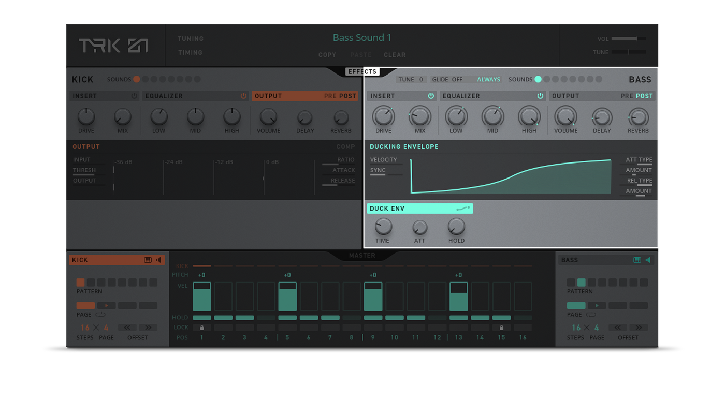The image size is (725, 416).
Task: Click the Bass equalizer High knob
Action: (529, 117)
